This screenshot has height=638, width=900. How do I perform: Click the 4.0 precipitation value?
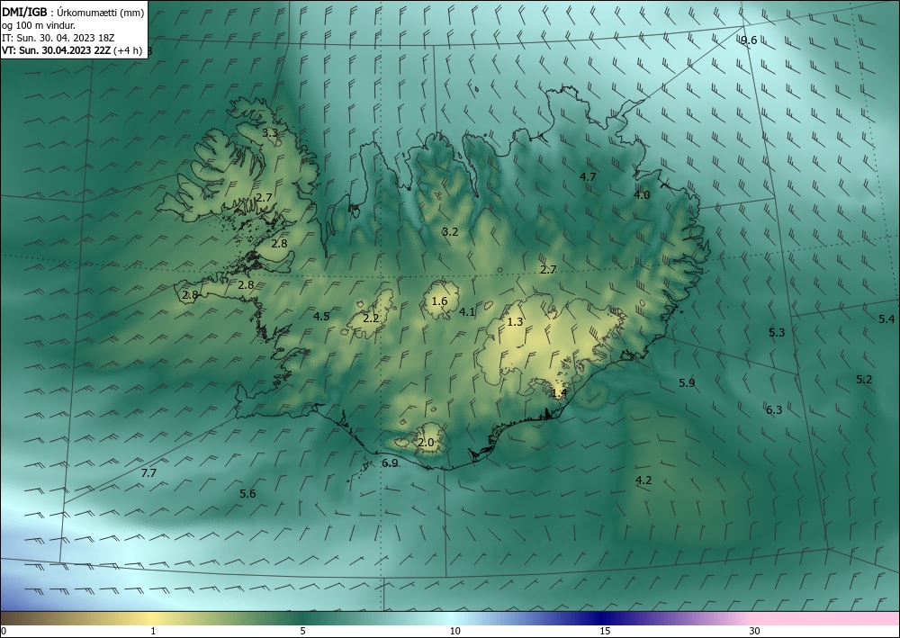(x=642, y=195)
